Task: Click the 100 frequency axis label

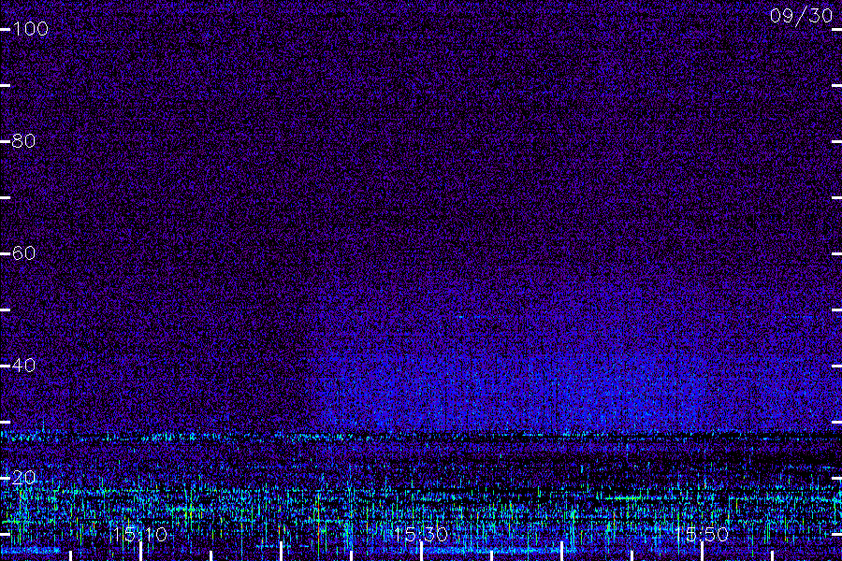Action: tap(30, 28)
